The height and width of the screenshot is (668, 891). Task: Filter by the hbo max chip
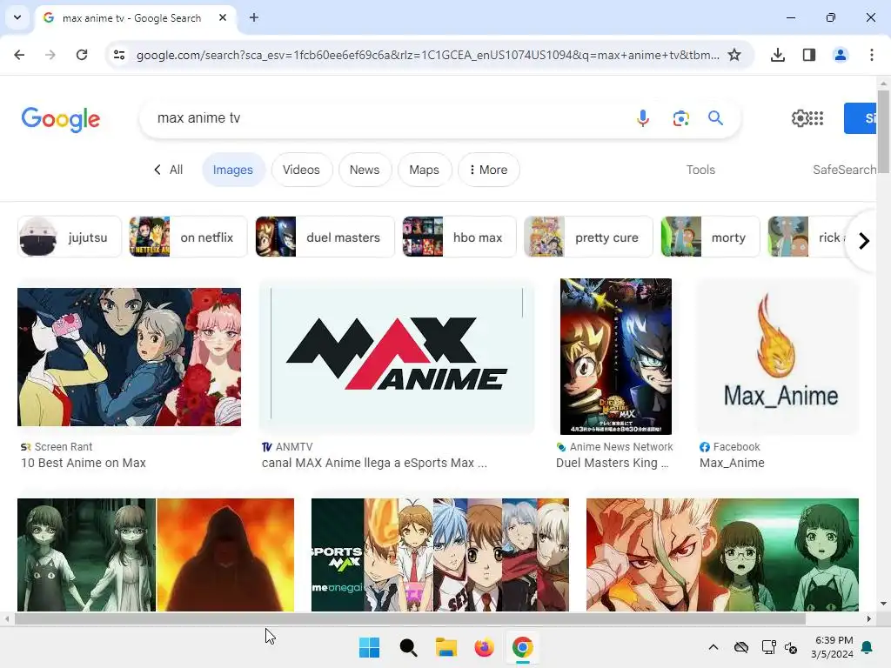(459, 237)
